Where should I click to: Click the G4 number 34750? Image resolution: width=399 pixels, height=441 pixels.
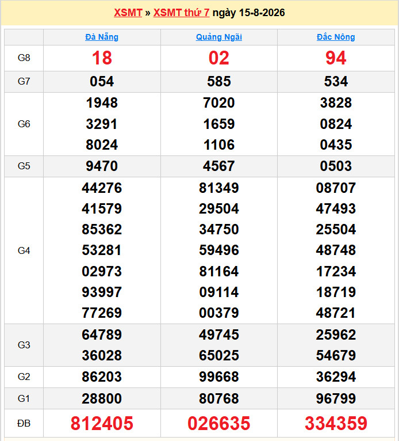point(219,230)
